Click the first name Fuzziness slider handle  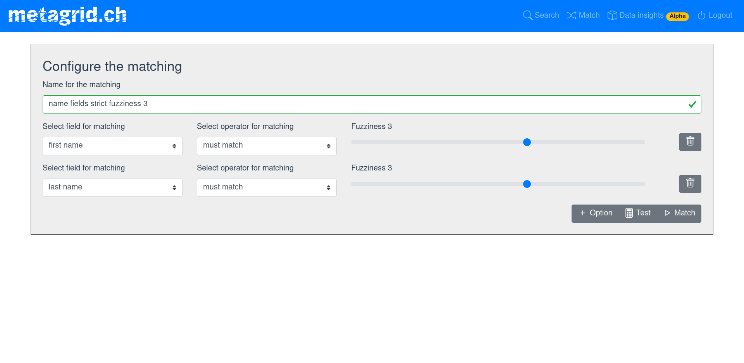(527, 142)
